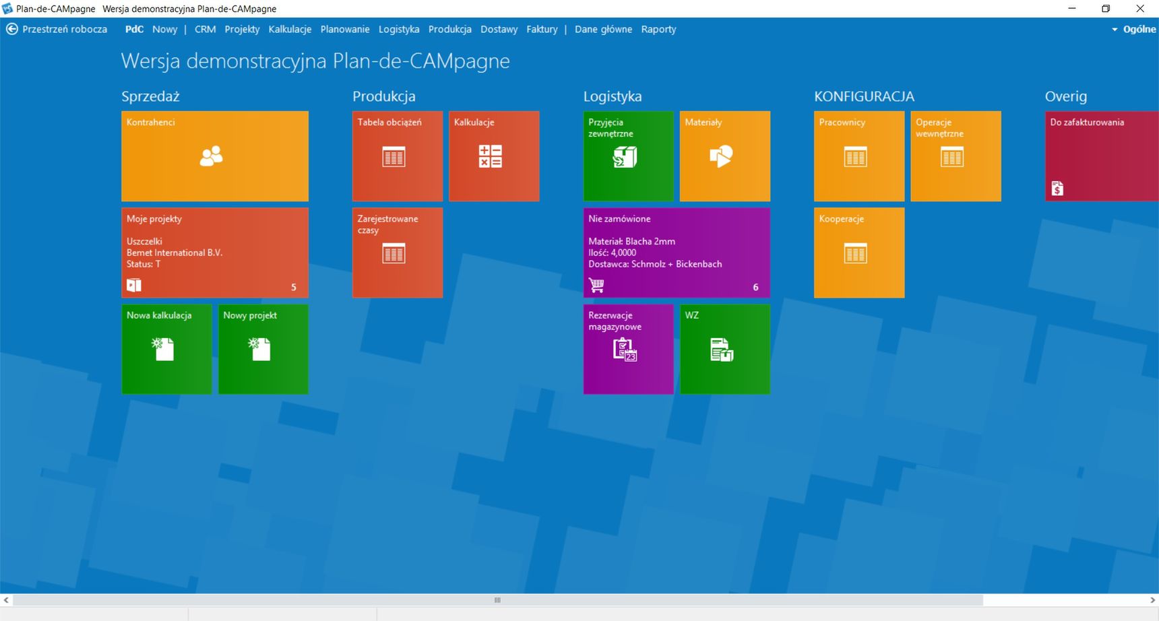Open the Pracownicy table icon

[x=856, y=156]
